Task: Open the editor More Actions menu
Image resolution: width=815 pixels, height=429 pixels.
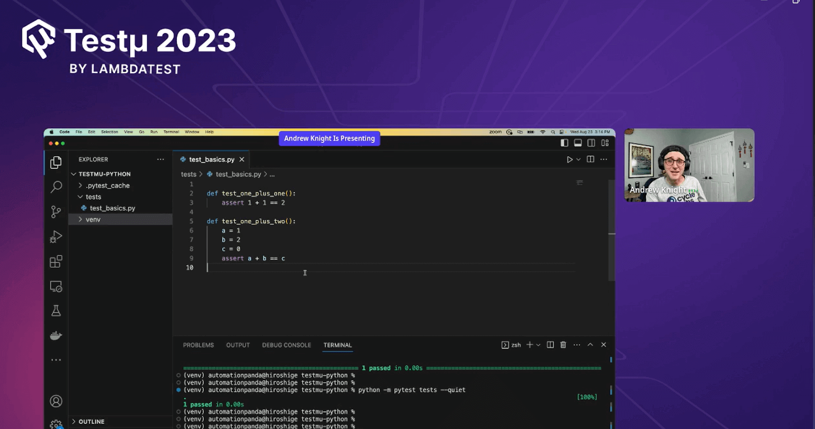Action: 604,159
